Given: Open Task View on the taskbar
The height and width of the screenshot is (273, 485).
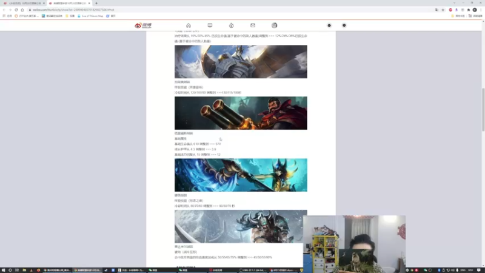Looking at the screenshot, I should (17, 270).
